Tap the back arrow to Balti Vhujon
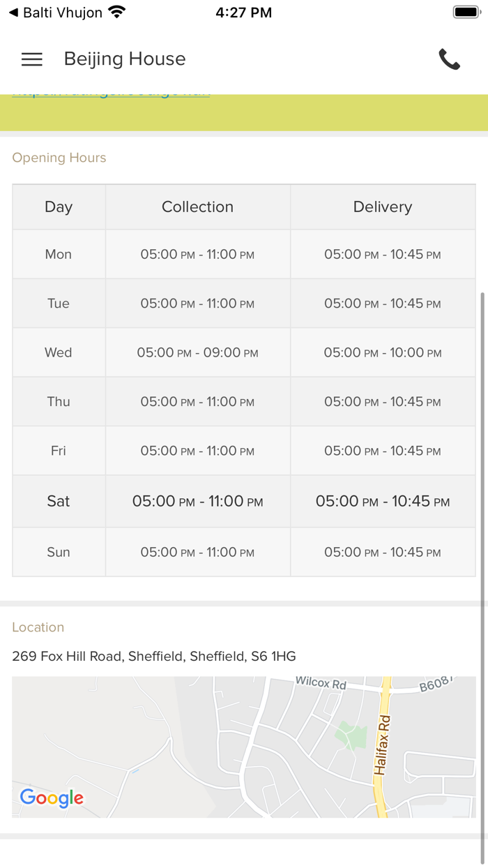488x868 pixels. pos(13,13)
